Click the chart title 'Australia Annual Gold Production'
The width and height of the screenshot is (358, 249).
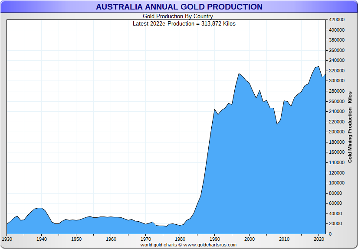pos(179,7)
